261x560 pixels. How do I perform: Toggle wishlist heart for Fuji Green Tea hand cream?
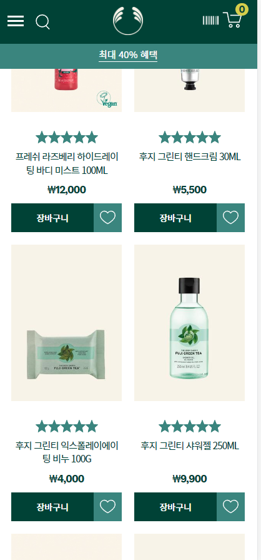(x=230, y=218)
